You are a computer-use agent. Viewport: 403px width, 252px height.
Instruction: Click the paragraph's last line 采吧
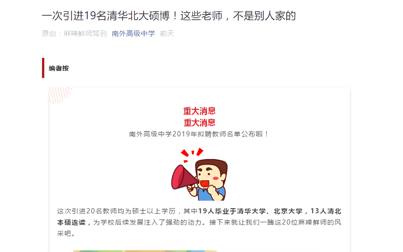66,233
